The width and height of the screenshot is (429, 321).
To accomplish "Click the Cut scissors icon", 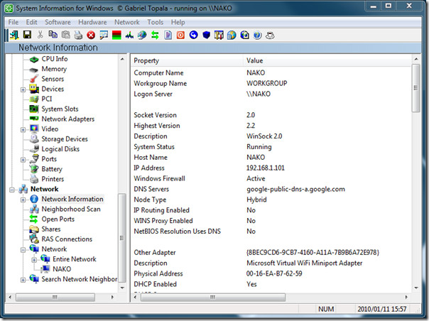I will tap(40, 35).
